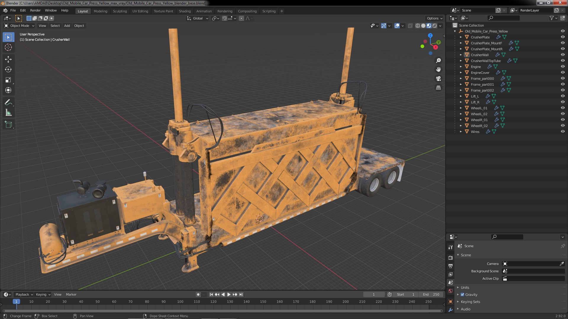The image size is (568, 319).
Task: Click current frame marker on timeline
Action: click(x=16, y=302)
